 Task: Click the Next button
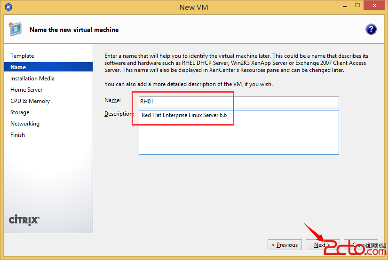click(x=323, y=245)
